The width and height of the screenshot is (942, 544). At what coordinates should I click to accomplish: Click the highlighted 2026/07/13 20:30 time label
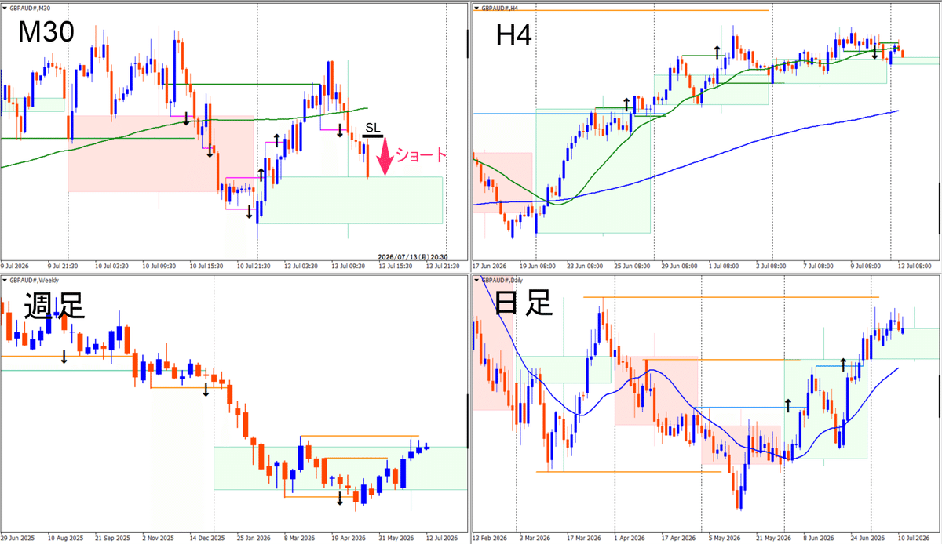click(412, 257)
